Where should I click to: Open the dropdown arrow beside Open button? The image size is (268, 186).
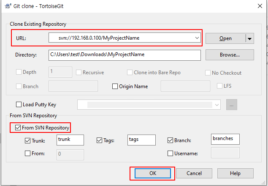pos(249,39)
